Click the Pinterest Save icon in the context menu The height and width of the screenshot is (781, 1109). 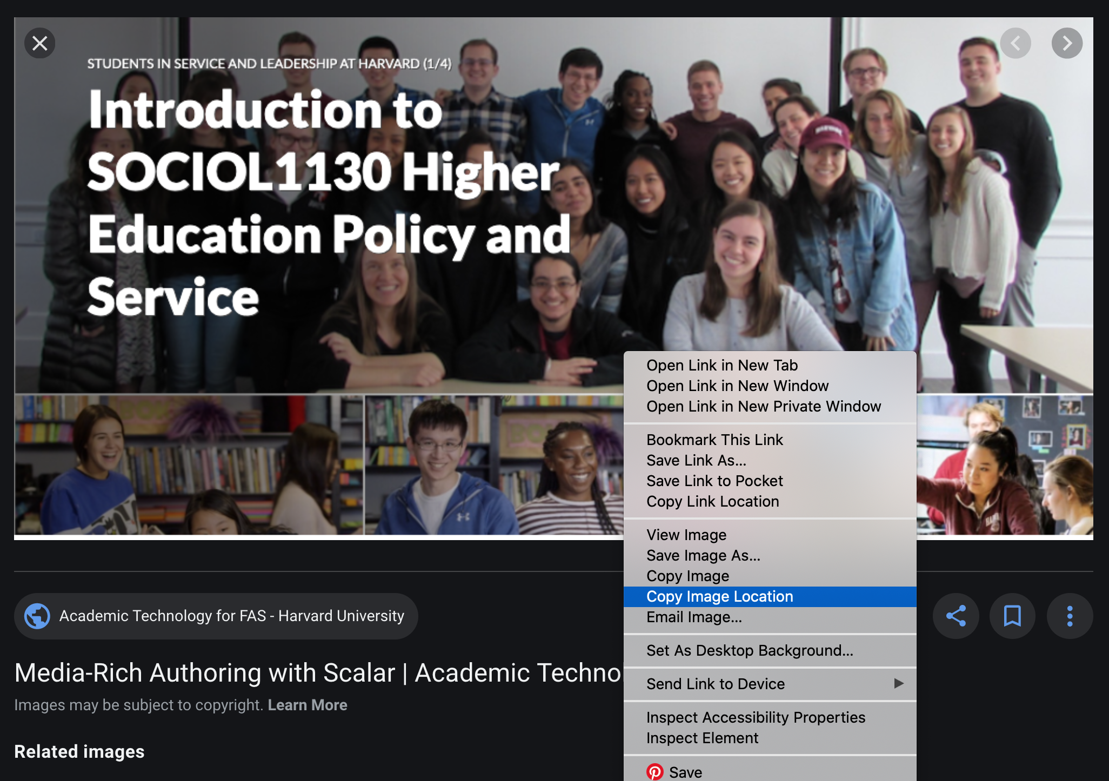coord(655,772)
